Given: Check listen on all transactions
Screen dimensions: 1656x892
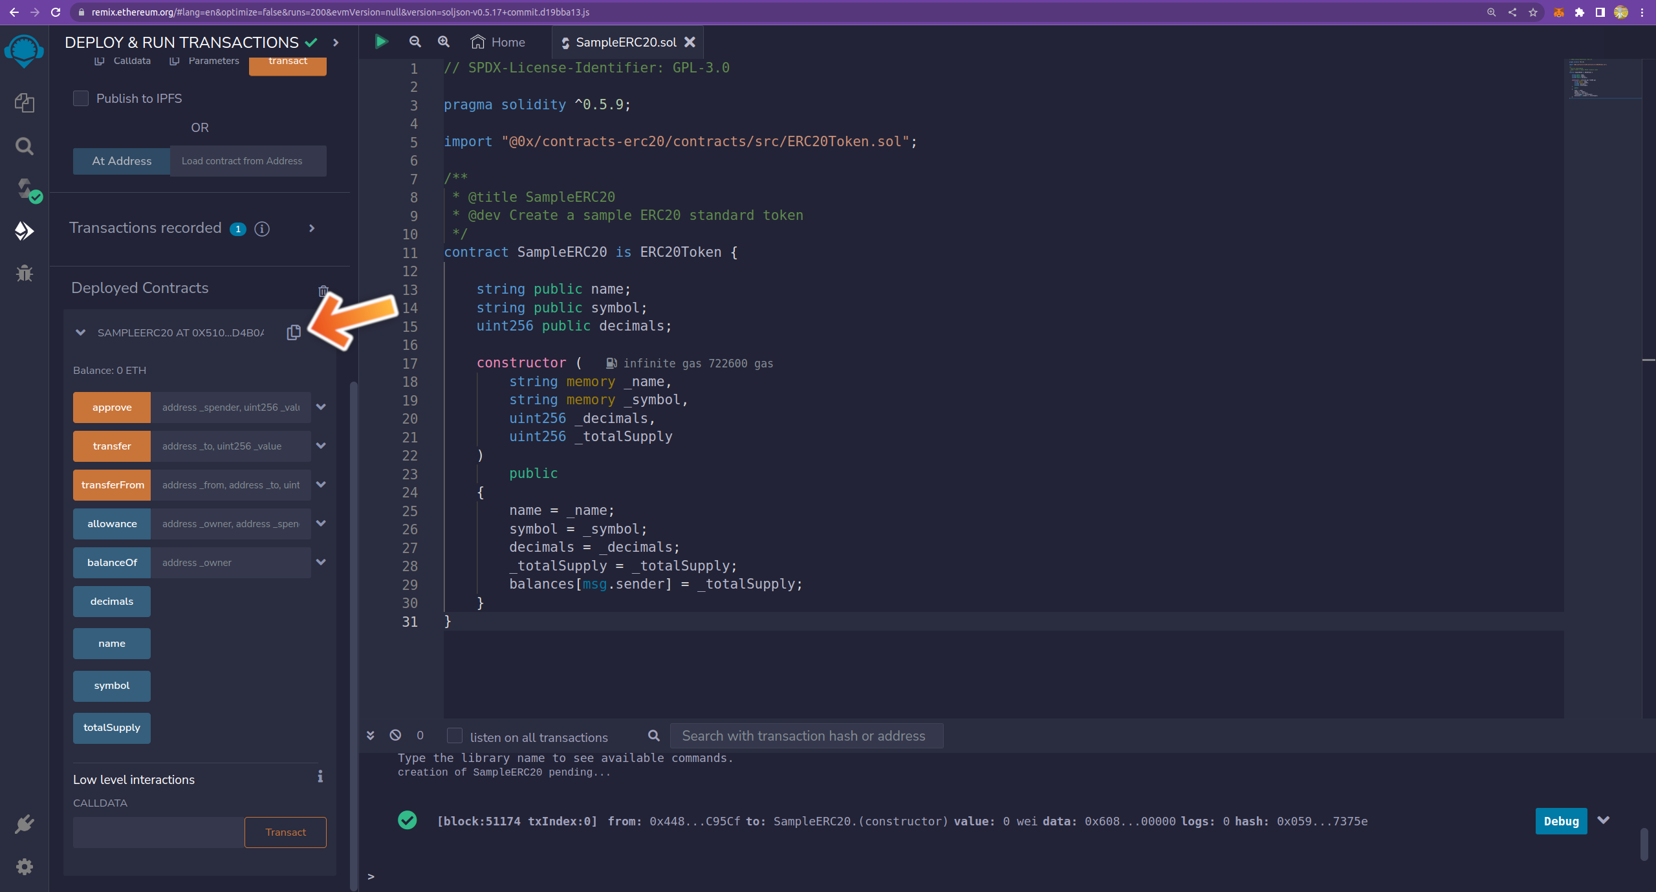Looking at the screenshot, I should [455, 736].
